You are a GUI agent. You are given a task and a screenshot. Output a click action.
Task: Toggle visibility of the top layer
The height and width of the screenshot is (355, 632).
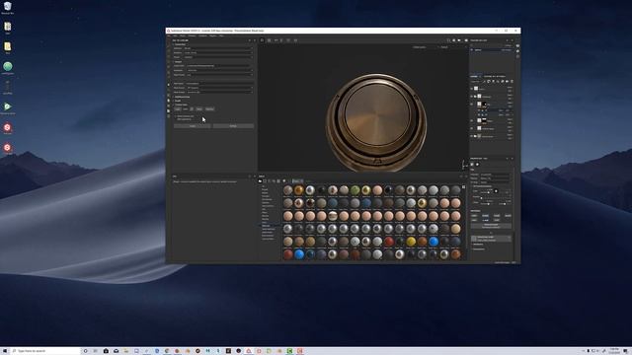click(x=472, y=89)
